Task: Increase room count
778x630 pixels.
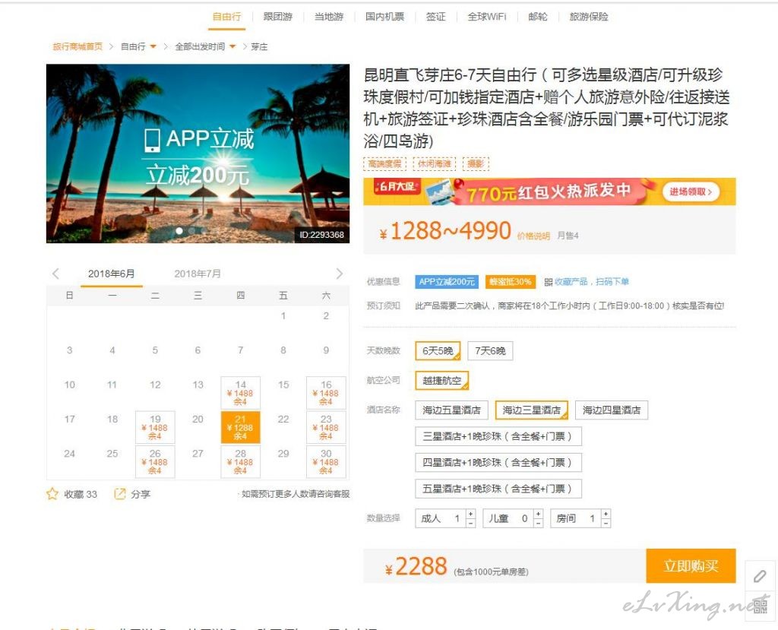Action: click(x=606, y=513)
